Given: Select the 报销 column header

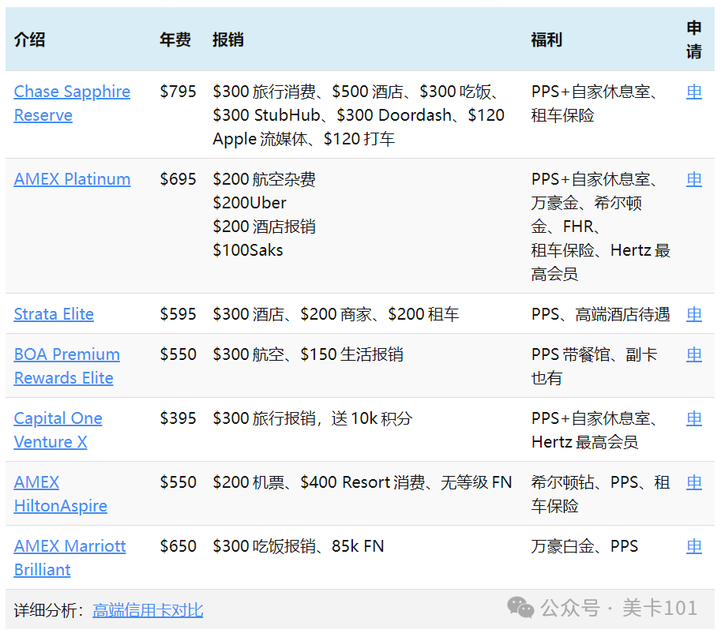Looking at the screenshot, I should click(228, 39).
